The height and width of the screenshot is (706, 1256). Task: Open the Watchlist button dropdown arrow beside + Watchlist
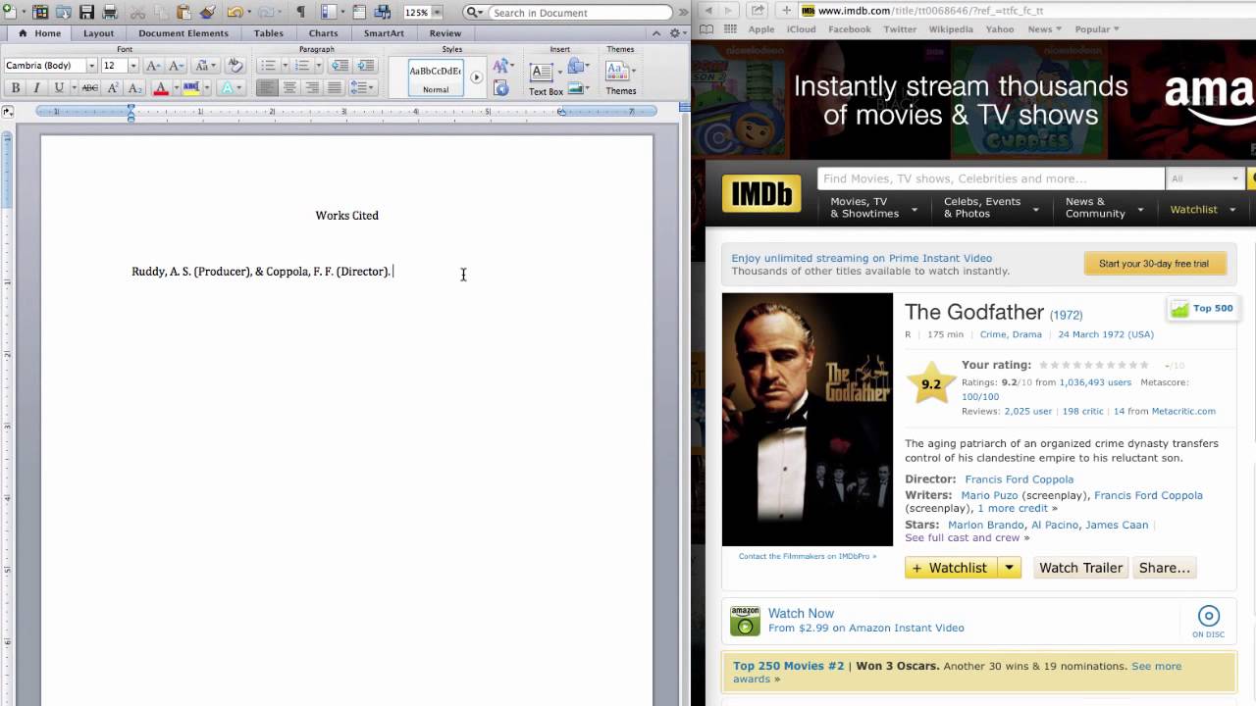click(1009, 568)
